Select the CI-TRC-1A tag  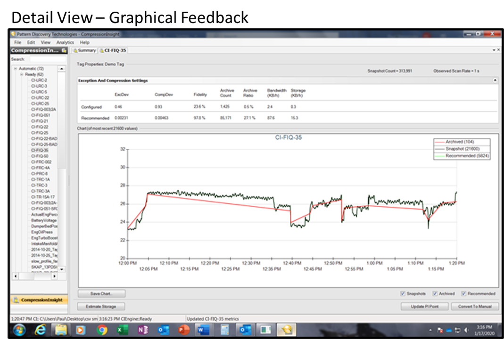[x=40, y=179]
